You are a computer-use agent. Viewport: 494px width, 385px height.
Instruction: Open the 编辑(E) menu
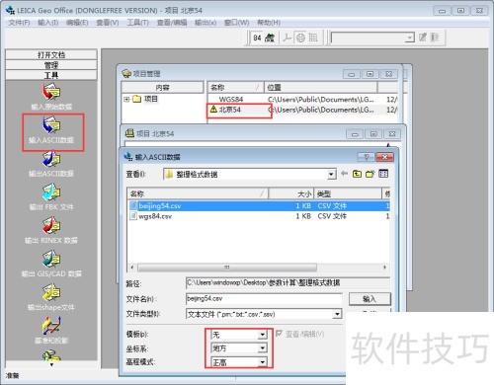click(x=77, y=23)
